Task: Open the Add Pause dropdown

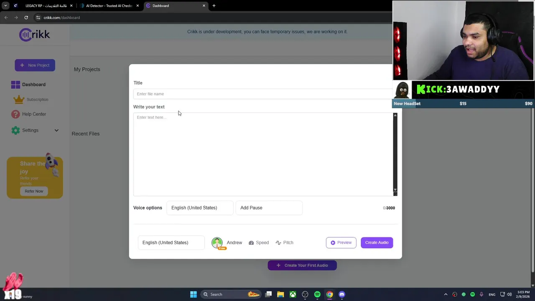Action: coord(269,208)
